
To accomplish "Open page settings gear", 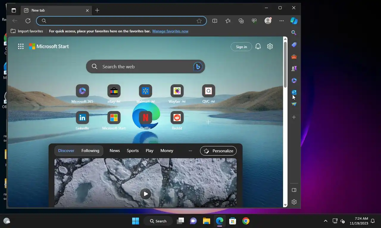I will click(270, 46).
